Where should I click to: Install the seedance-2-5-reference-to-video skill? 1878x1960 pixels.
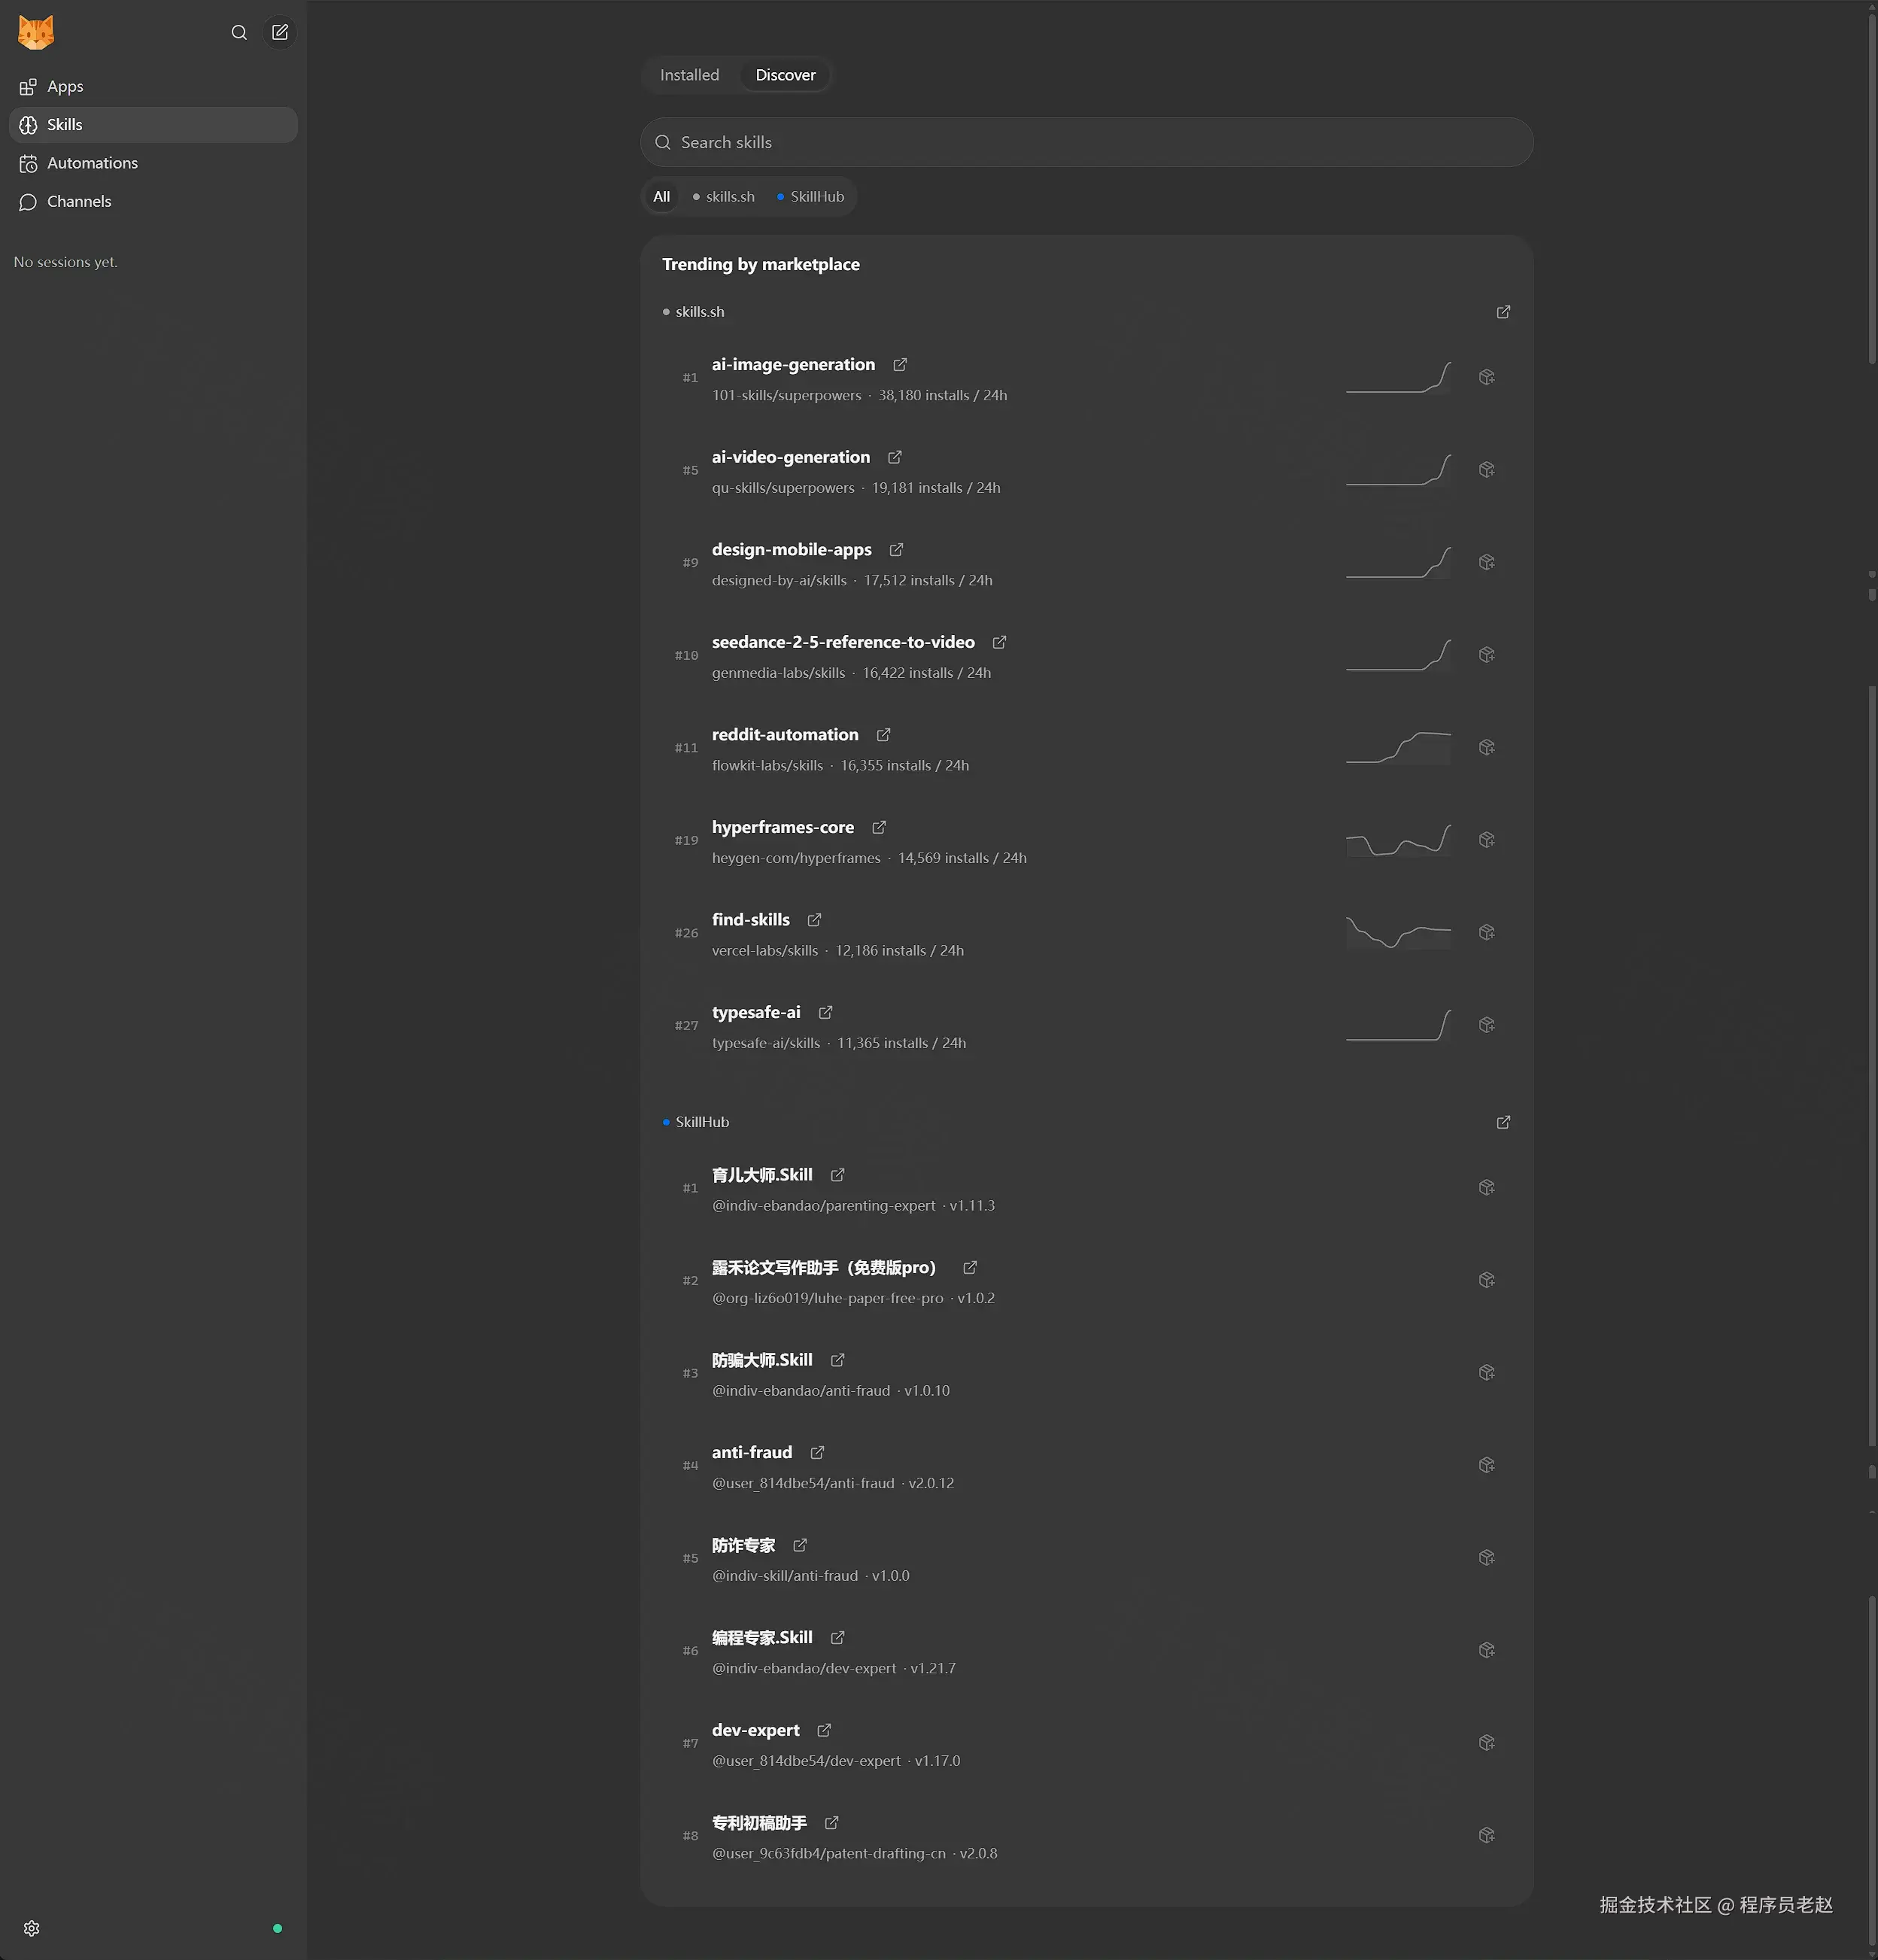click(1487, 655)
